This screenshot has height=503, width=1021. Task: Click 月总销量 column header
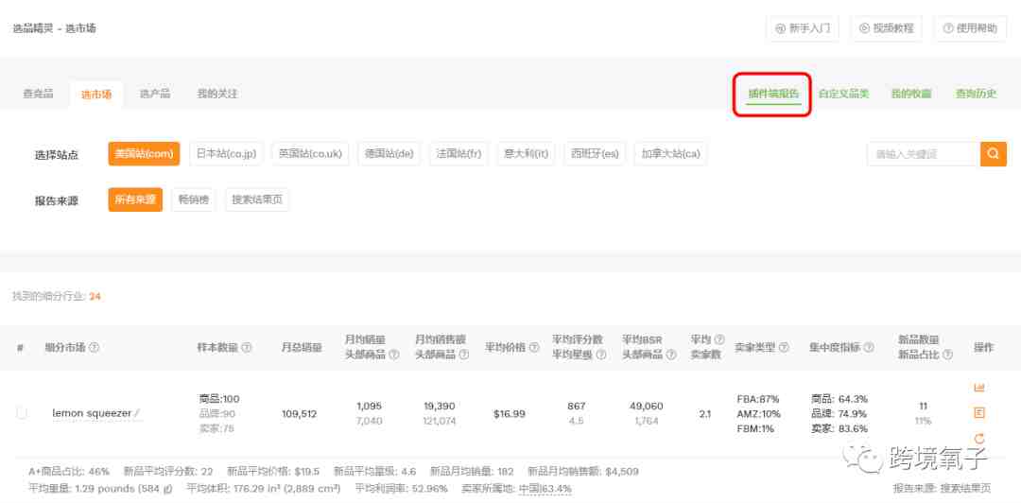tap(302, 348)
